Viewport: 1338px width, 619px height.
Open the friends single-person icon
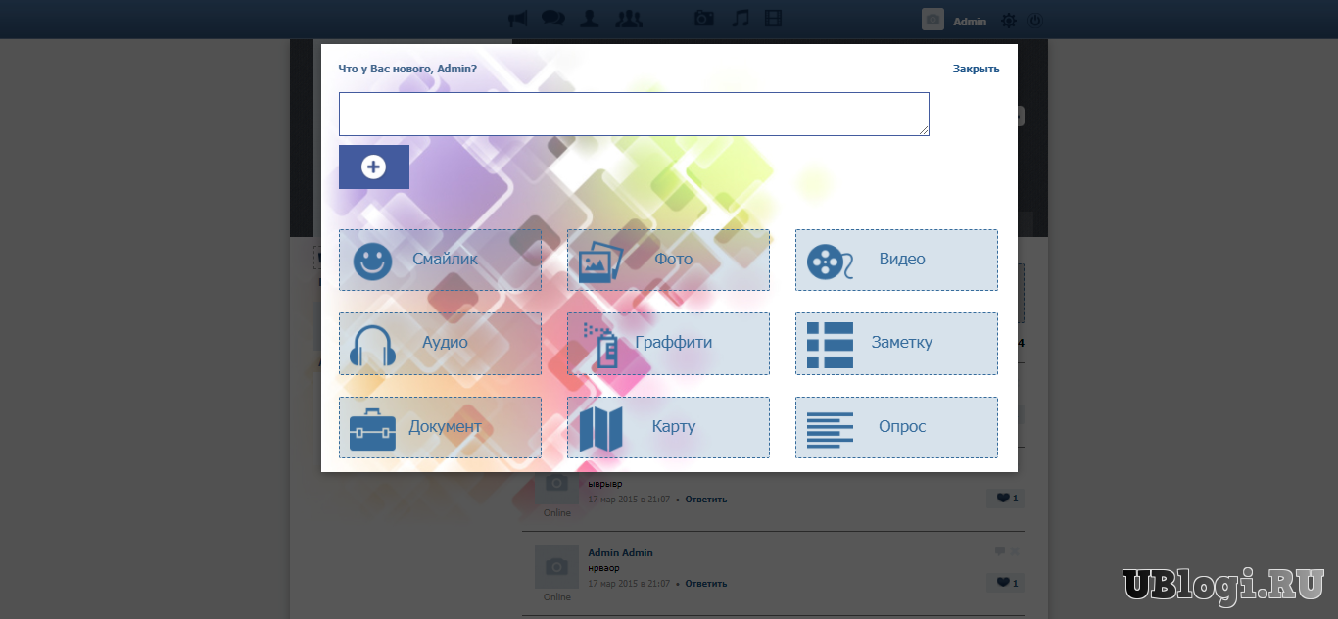[589, 19]
